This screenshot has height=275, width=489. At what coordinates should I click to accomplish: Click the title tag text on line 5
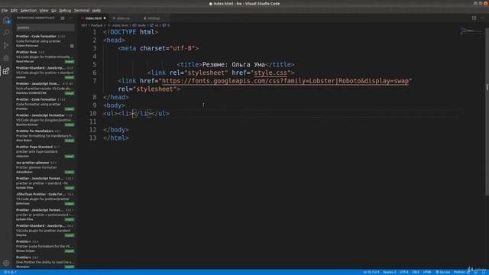click(x=235, y=65)
